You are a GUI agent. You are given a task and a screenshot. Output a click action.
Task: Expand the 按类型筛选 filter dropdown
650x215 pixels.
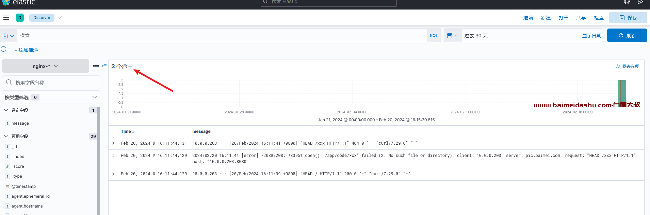51,97
